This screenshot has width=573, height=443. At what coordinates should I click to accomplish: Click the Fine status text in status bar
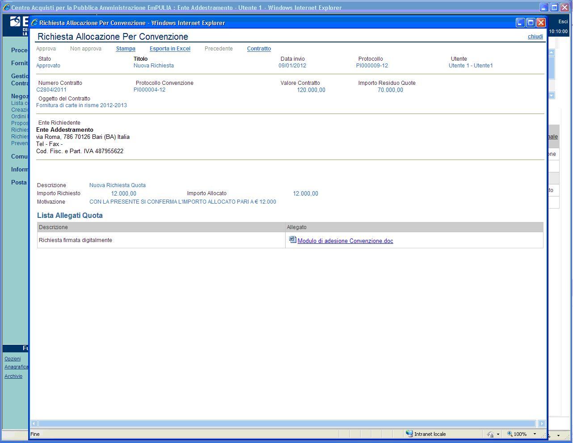(x=35, y=434)
